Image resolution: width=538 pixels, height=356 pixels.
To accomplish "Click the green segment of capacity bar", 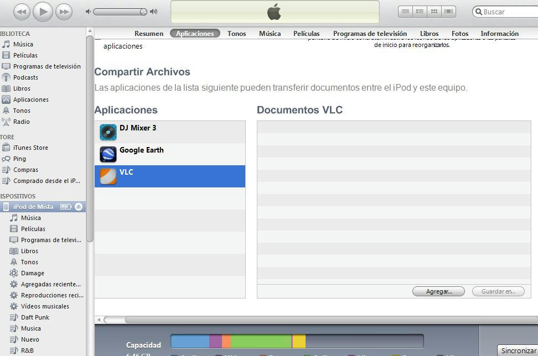I will [261, 341].
